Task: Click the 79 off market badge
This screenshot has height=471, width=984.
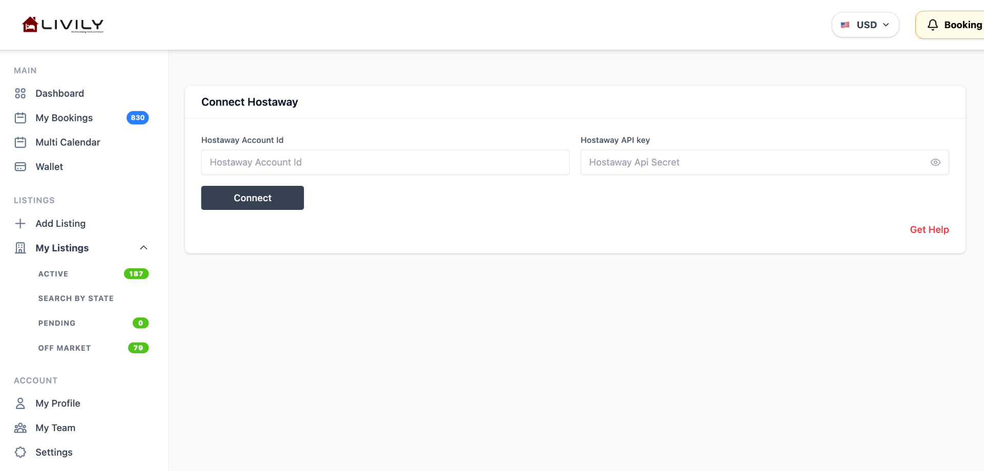Action: (138, 348)
